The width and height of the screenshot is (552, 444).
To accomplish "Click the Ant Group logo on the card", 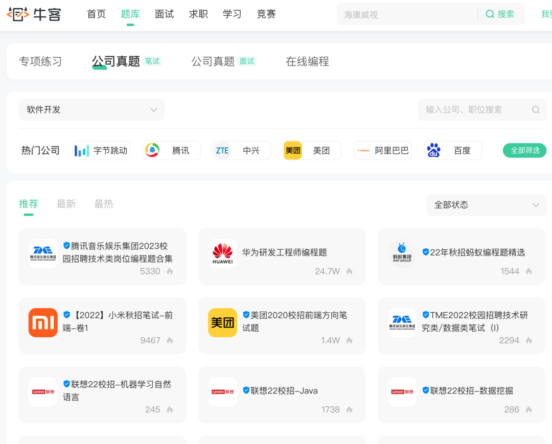I will (402, 253).
